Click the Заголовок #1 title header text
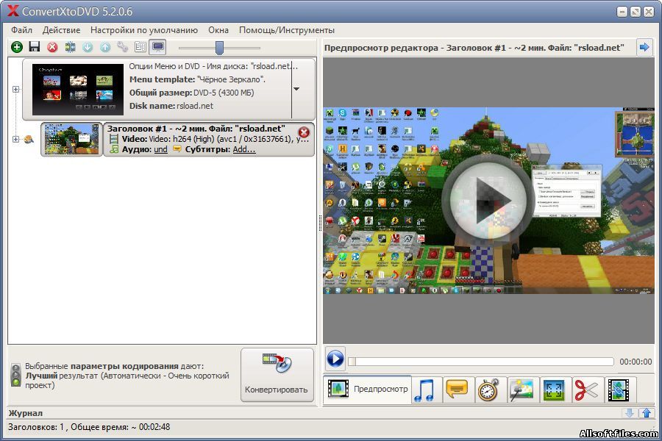662x441 pixels. point(196,129)
